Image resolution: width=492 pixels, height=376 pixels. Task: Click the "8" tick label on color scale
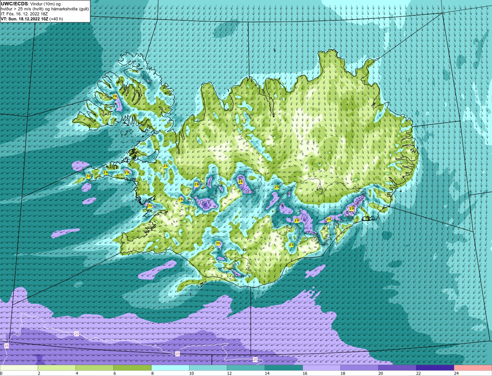(153, 373)
